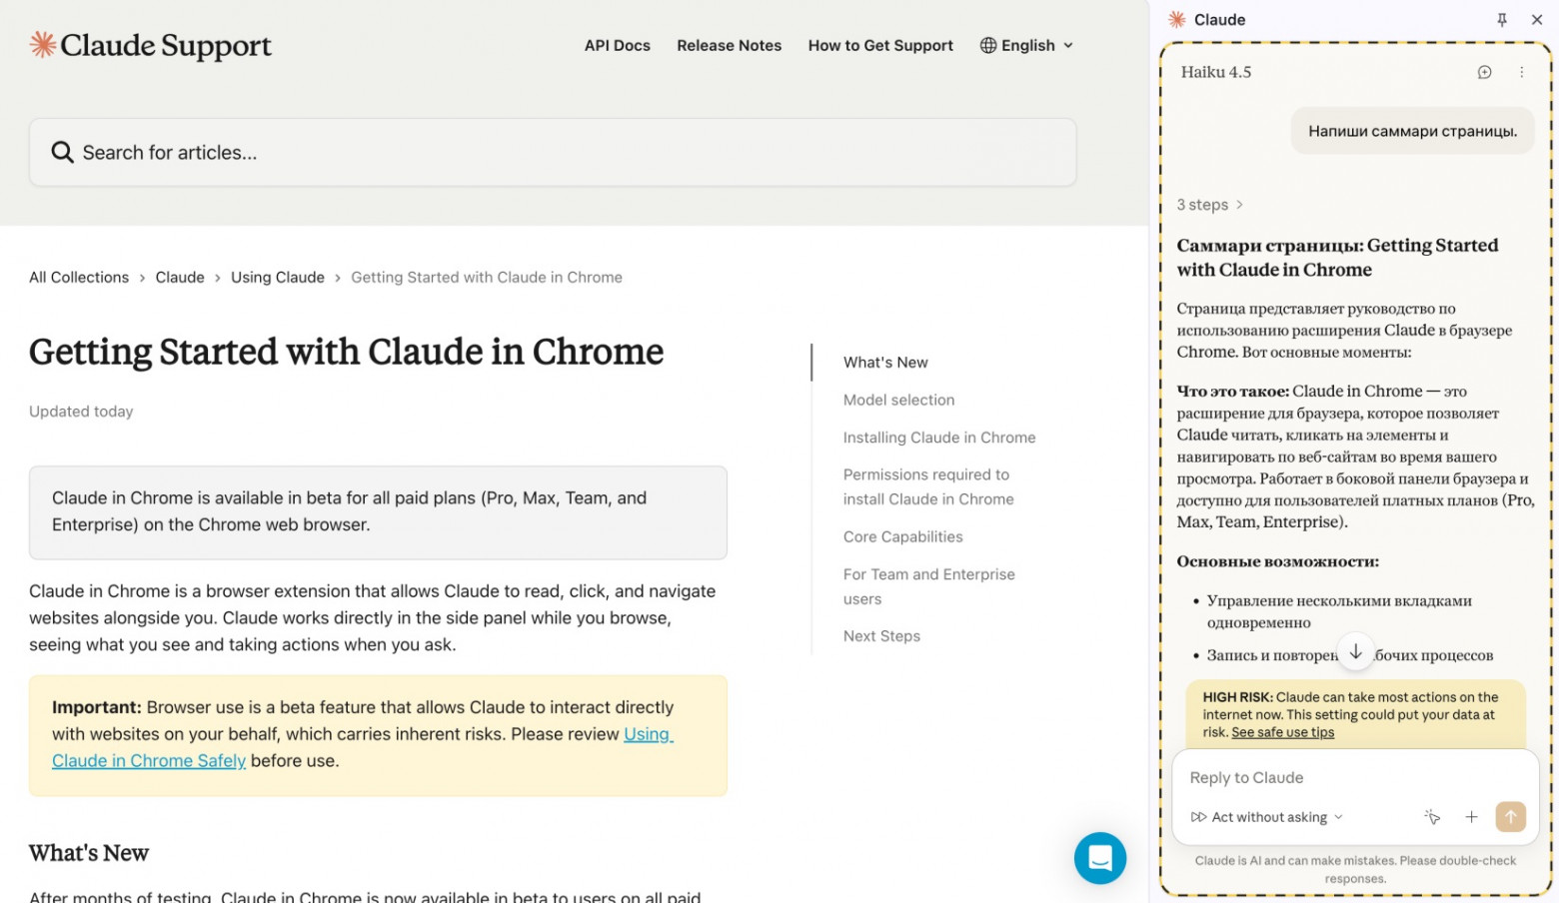
Task: Select the take-control cursor icon in reply bar
Action: point(1431,817)
